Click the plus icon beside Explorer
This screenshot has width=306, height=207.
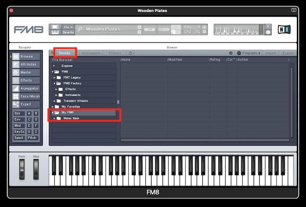click(54, 66)
